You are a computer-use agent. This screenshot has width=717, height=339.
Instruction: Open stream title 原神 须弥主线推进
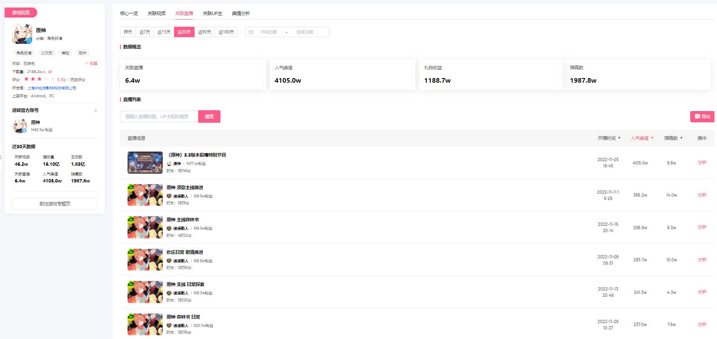tap(185, 187)
